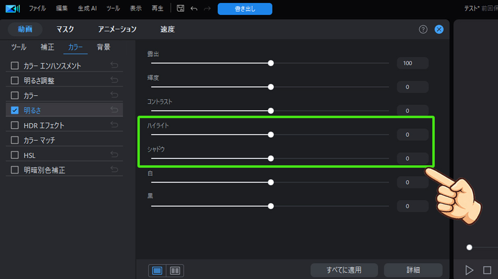This screenshot has width=498, height=279.
Task: Check the HSL option
Action: [x=15, y=154]
